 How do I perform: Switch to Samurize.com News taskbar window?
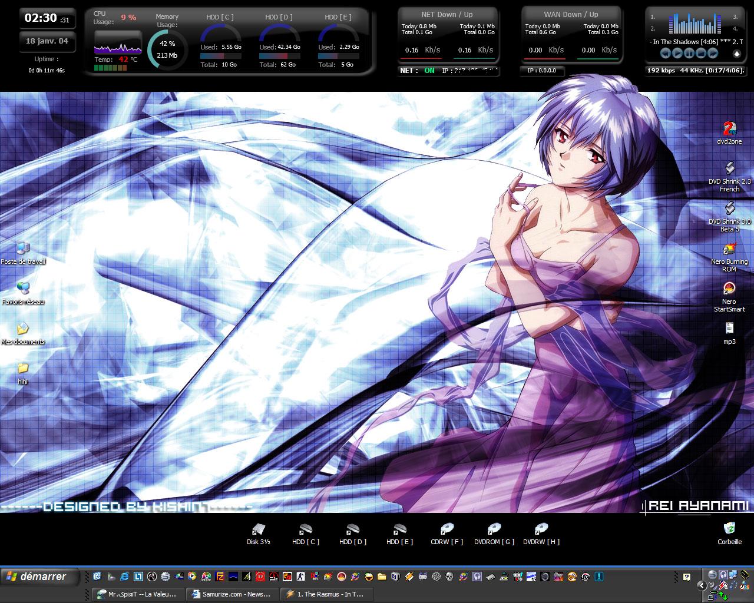232,594
